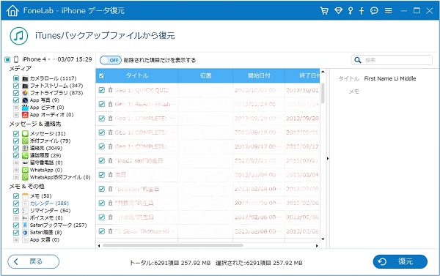Uncheck the Camera Roll (1117) checkbox

(x=16, y=78)
